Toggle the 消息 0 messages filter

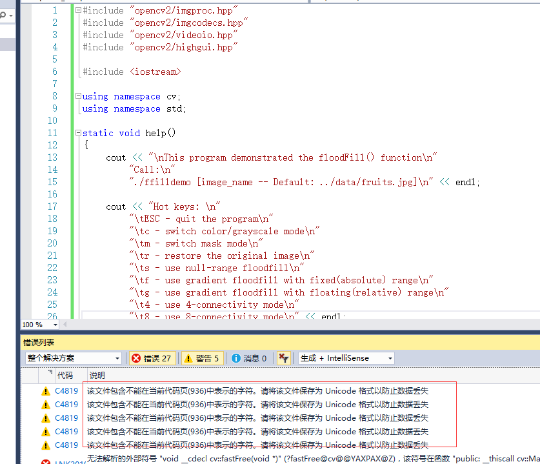[249, 358]
